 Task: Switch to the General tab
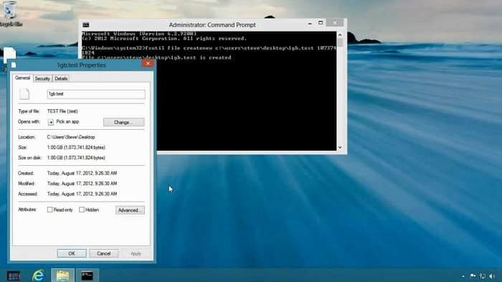click(22, 78)
